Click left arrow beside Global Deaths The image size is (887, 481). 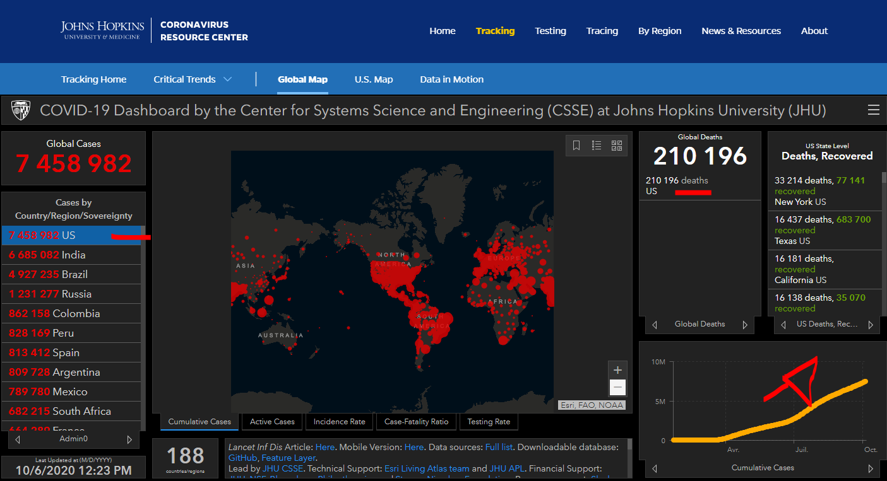click(655, 325)
